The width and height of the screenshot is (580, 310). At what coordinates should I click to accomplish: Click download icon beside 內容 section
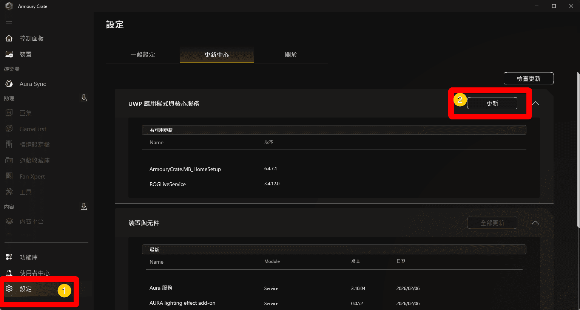[x=84, y=206]
